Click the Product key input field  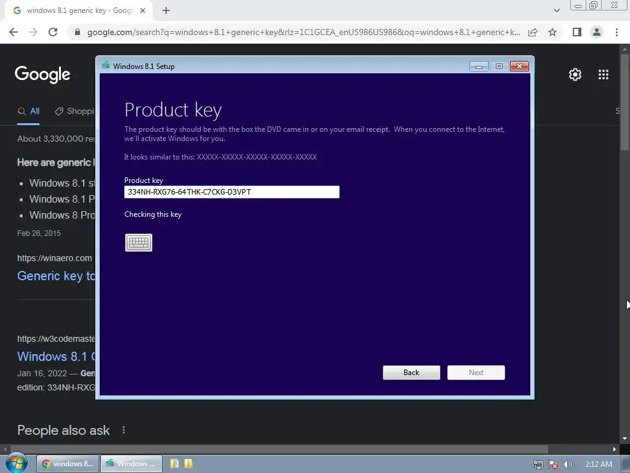tap(232, 192)
